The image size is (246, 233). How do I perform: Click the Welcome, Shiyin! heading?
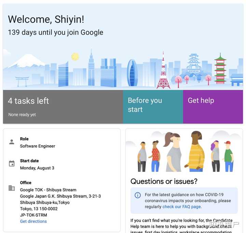(x=46, y=19)
